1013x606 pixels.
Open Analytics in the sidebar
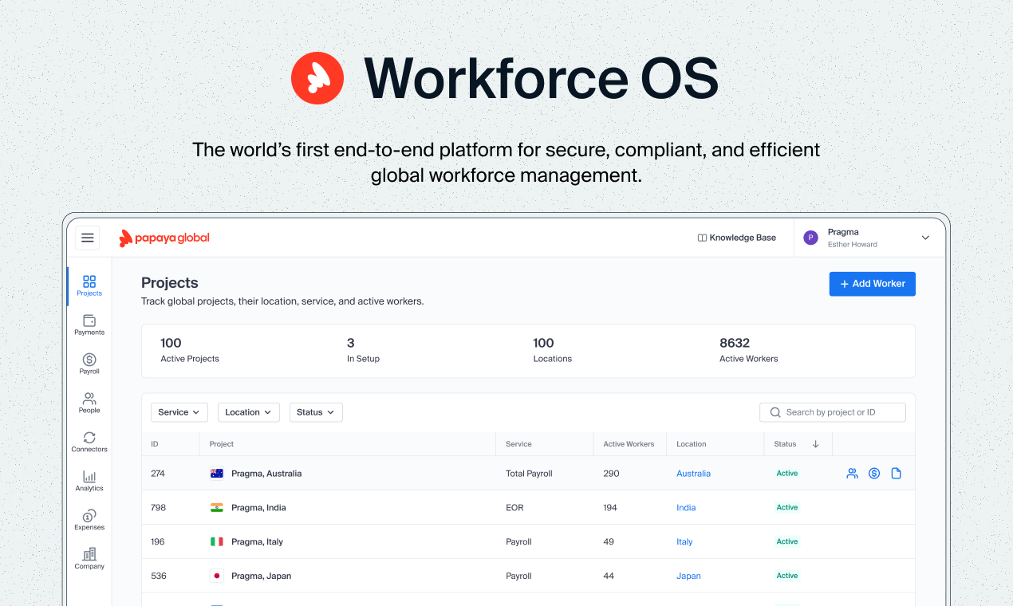pos(89,481)
